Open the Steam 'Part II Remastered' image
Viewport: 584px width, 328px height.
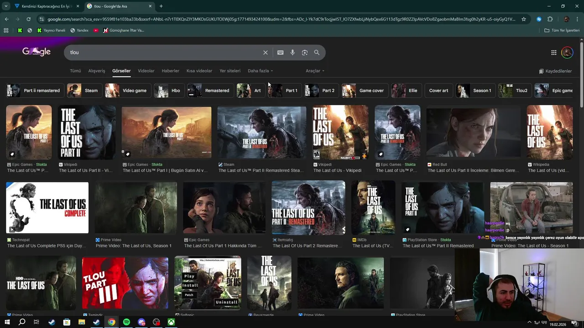(x=261, y=133)
